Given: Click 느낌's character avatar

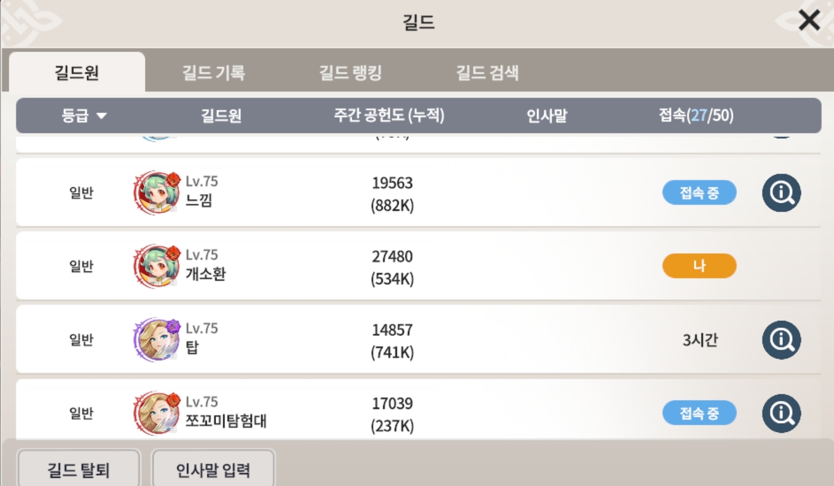Looking at the screenshot, I should click(156, 193).
